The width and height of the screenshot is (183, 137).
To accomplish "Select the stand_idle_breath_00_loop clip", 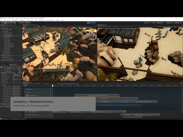I will point(143,102).
